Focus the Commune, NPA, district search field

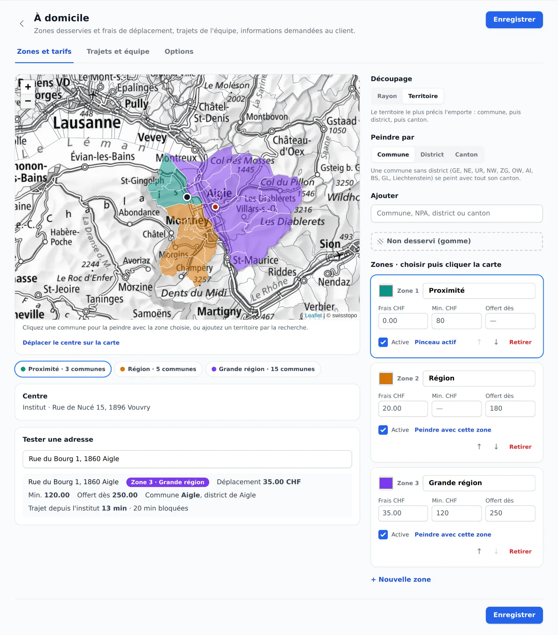click(x=457, y=214)
